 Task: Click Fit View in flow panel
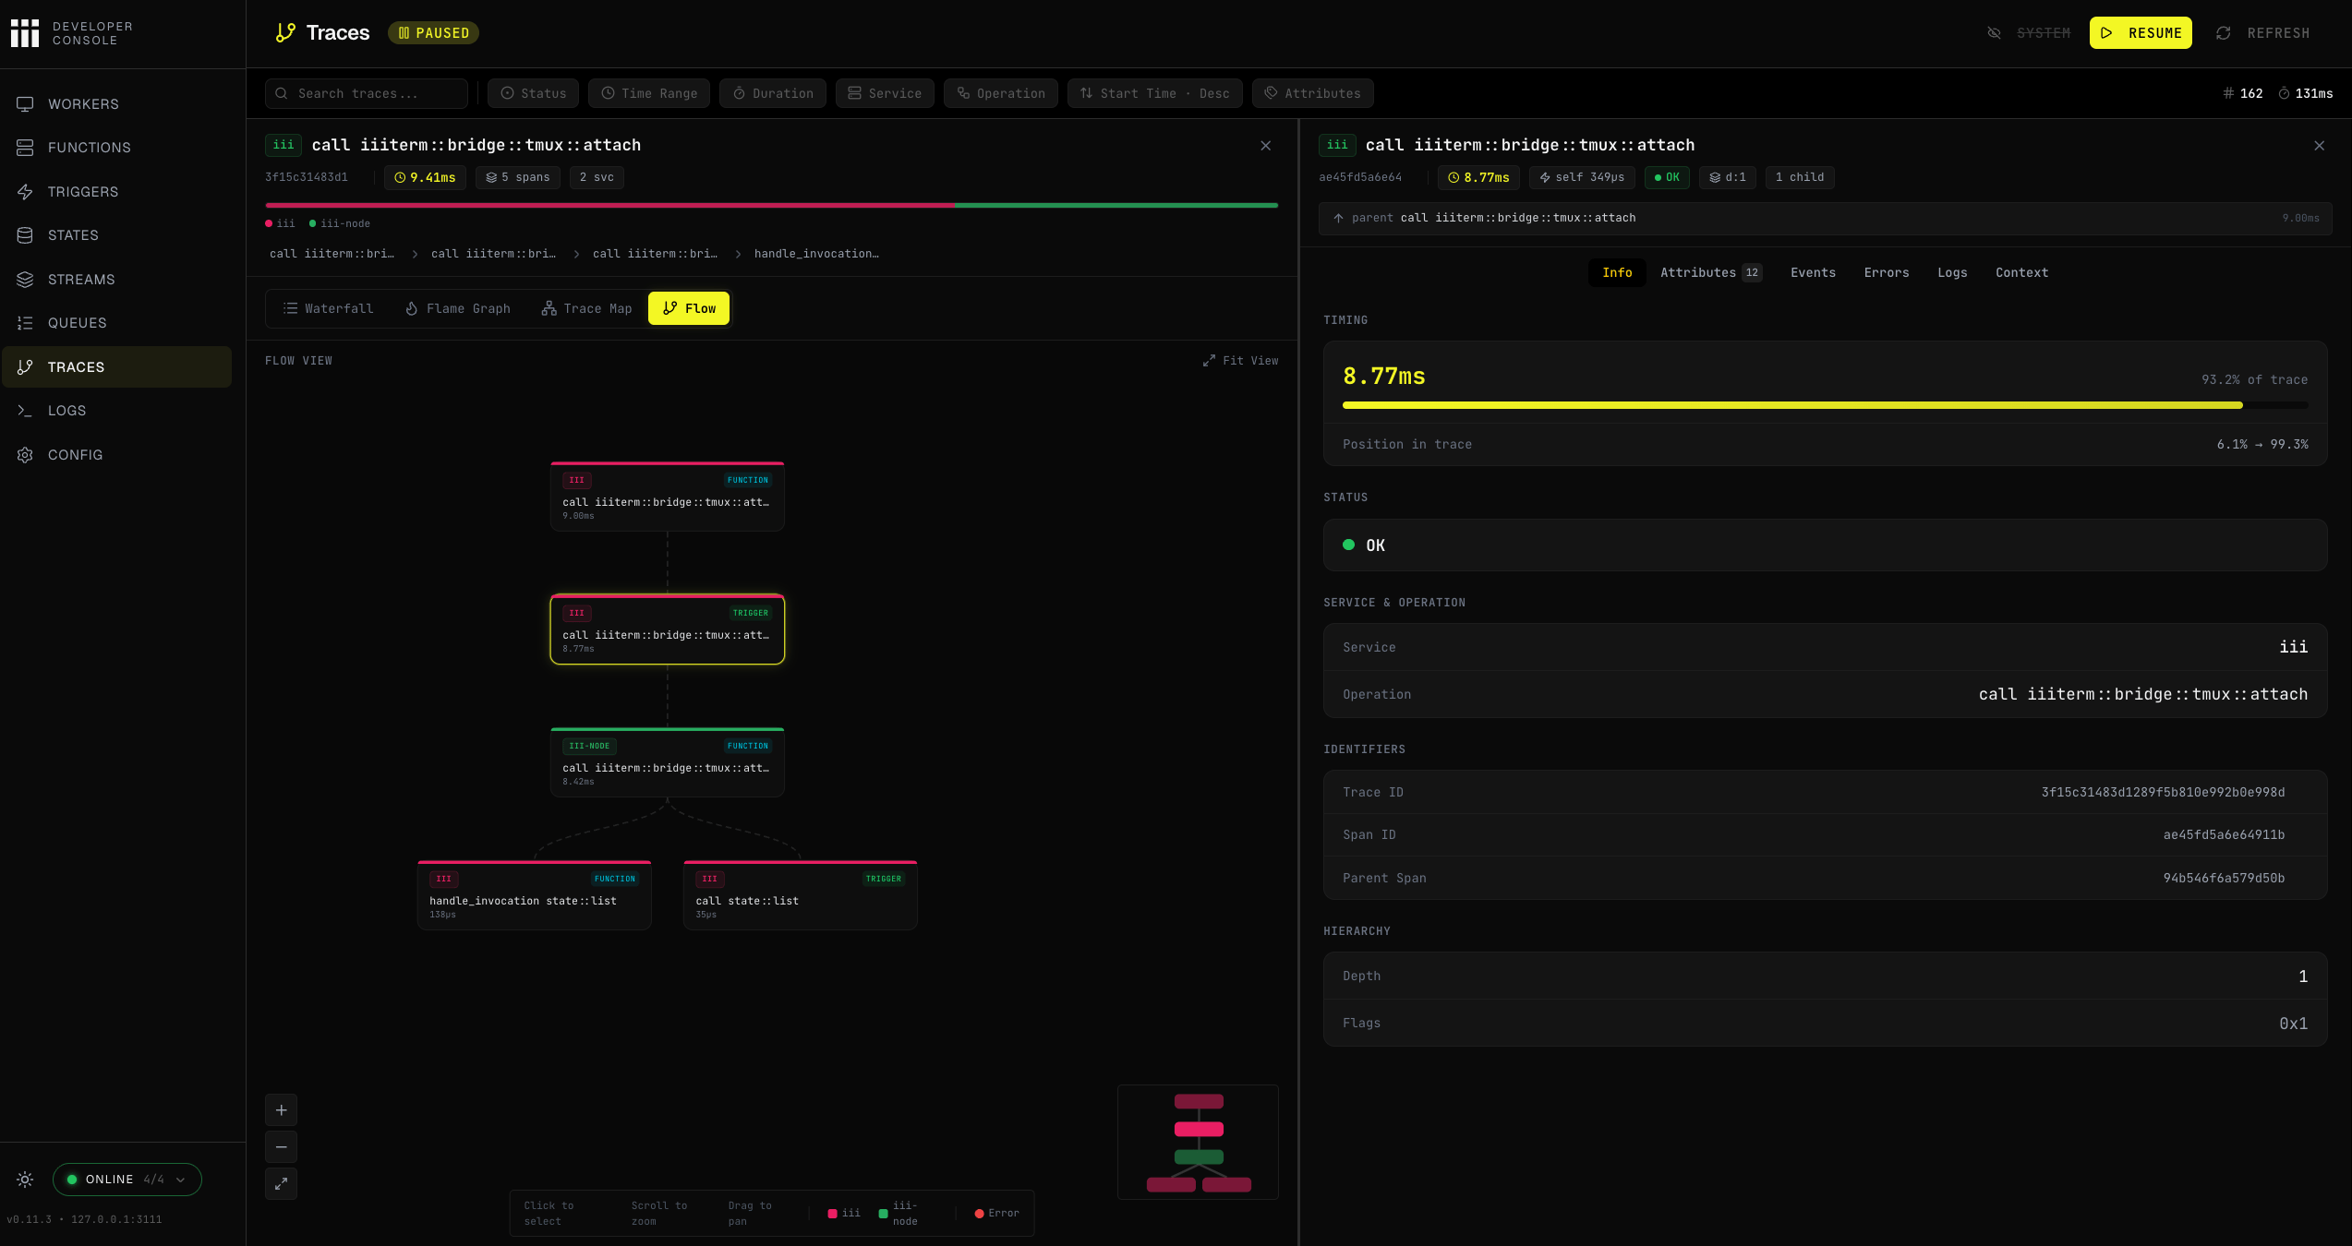pos(1240,361)
